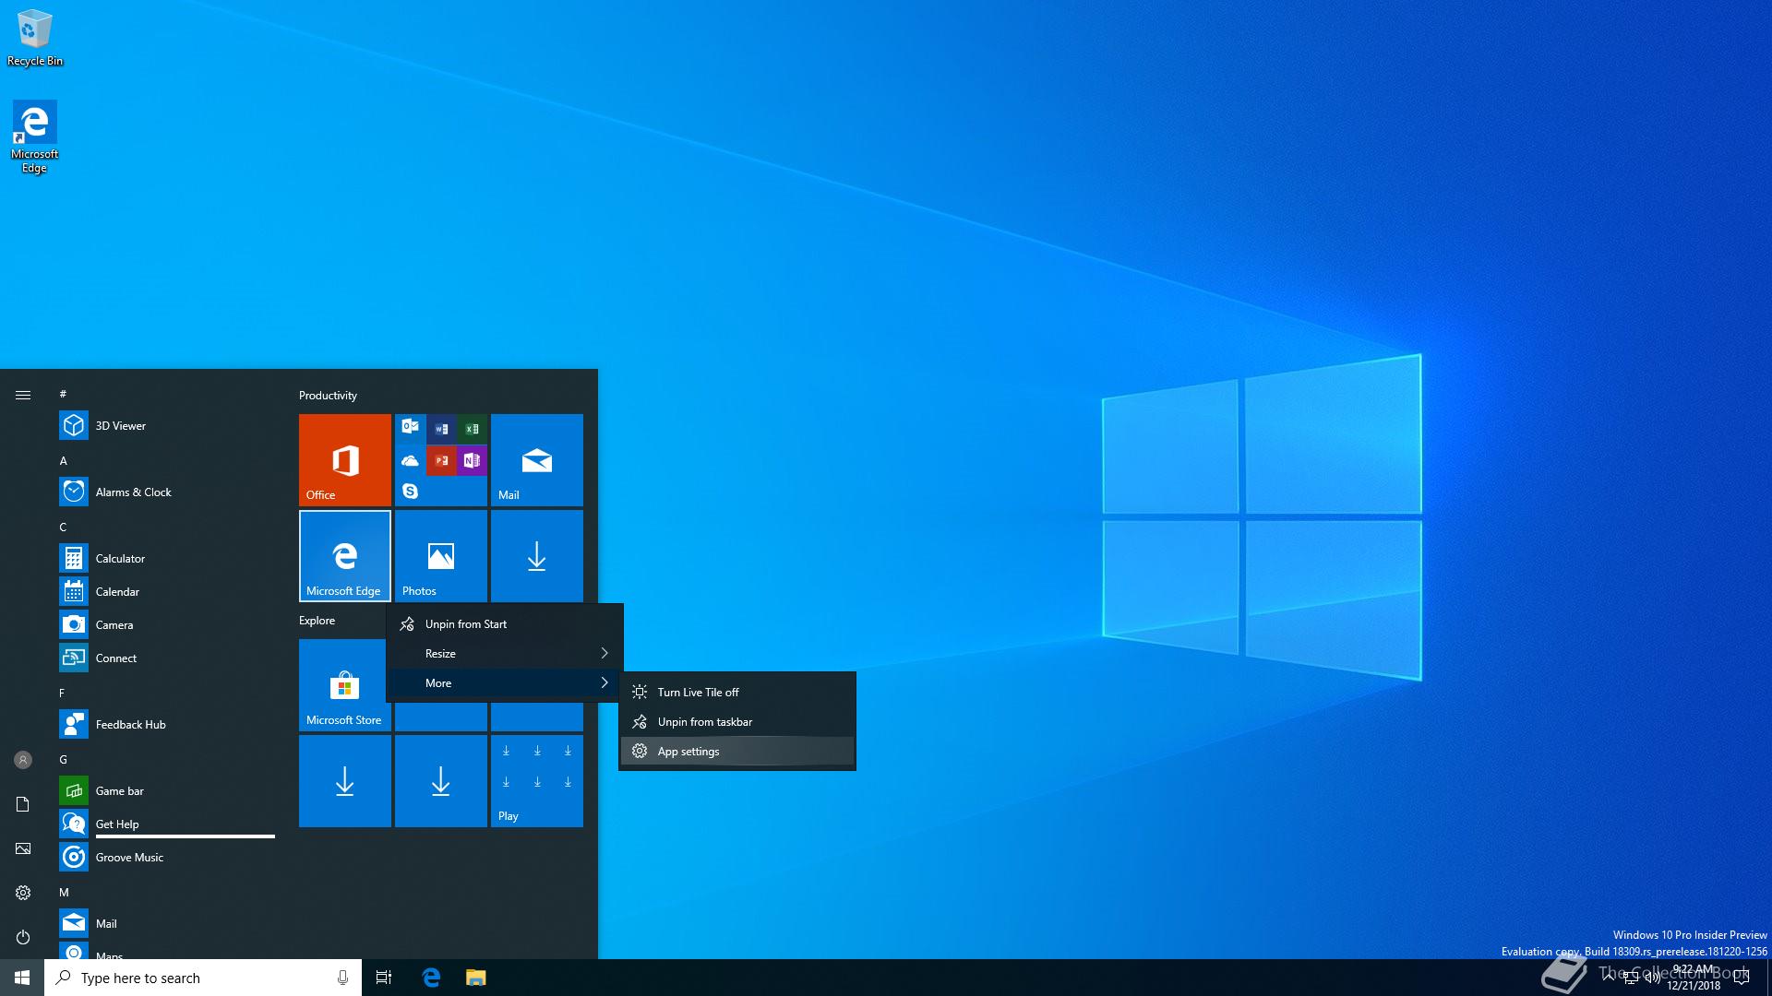This screenshot has height=996, width=1772.
Task: Open Groove Music
Action: point(167,857)
